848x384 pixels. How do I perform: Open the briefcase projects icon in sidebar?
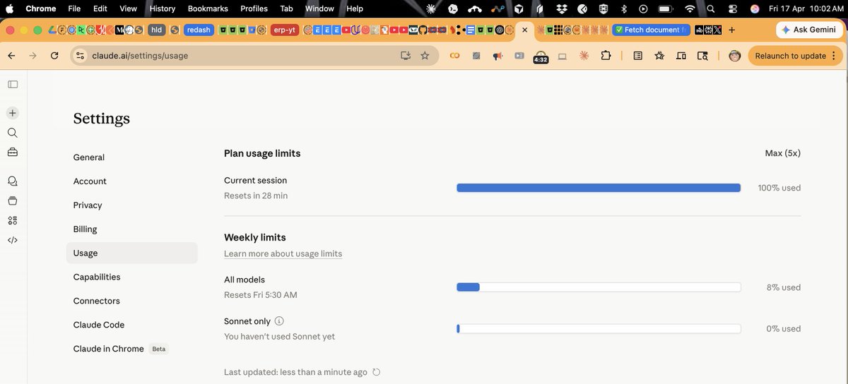point(13,152)
